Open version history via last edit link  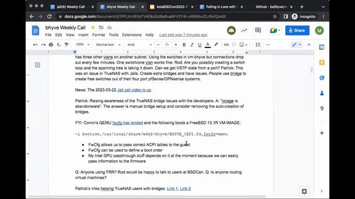(x=183, y=35)
